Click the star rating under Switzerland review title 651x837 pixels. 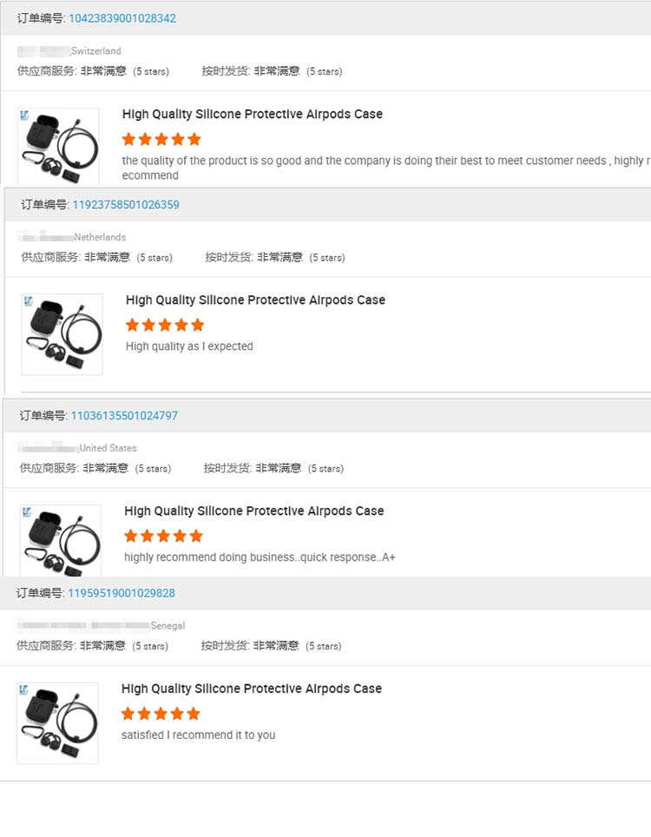[161, 139]
